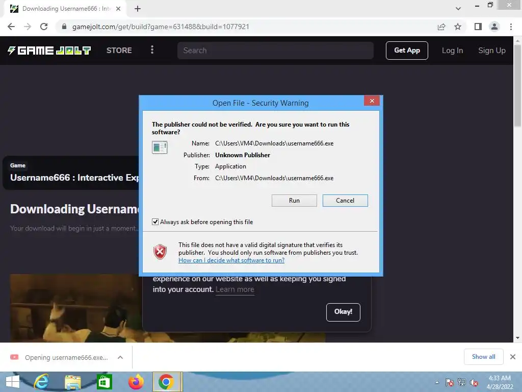Image resolution: width=522 pixels, height=392 pixels.
Task: Click the Get App button
Action: pos(407,51)
